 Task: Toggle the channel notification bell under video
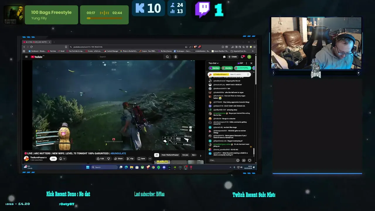[x=62, y=159]
